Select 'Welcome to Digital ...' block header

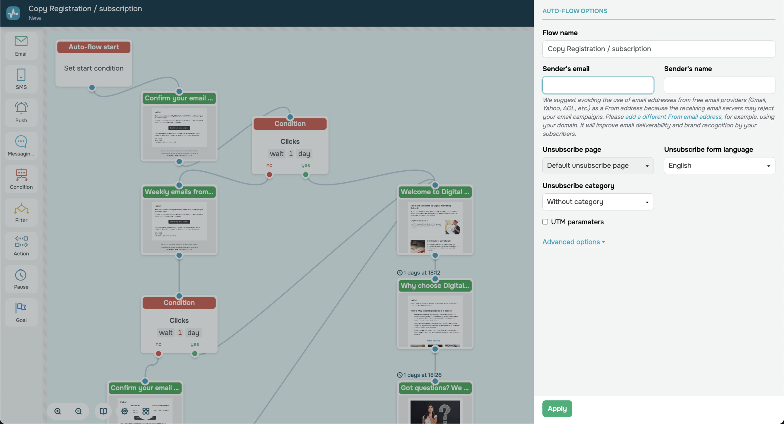point(435,192)
